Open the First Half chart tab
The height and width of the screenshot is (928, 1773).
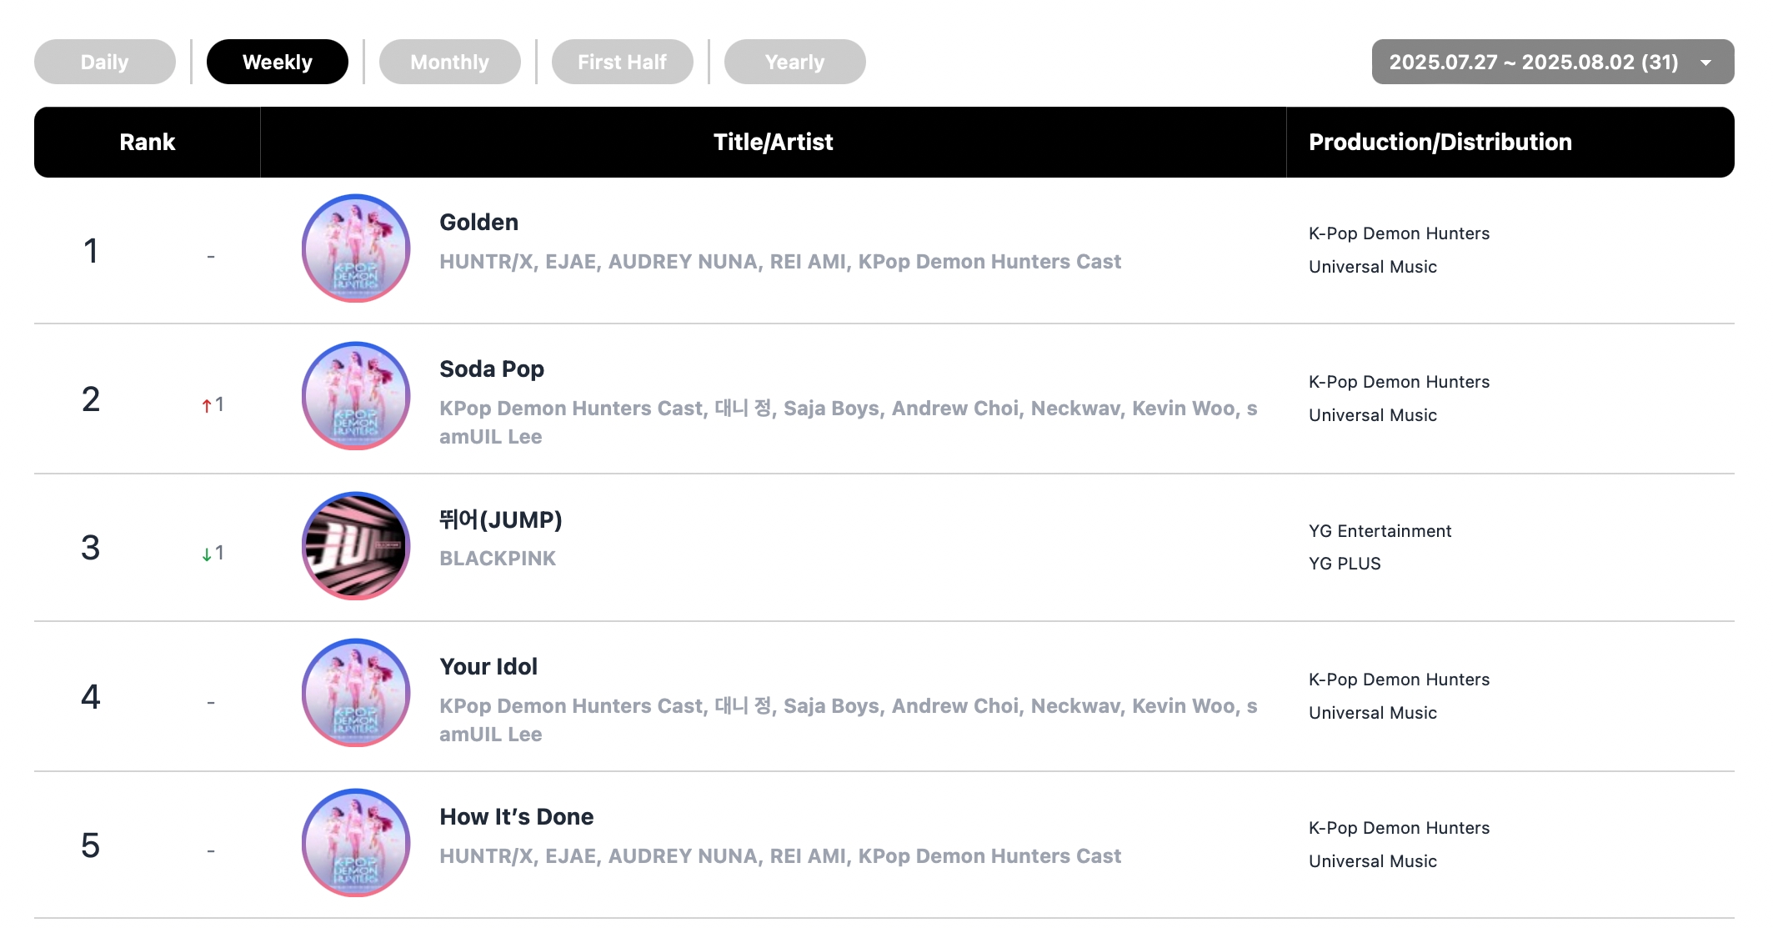tap(623, 62)
